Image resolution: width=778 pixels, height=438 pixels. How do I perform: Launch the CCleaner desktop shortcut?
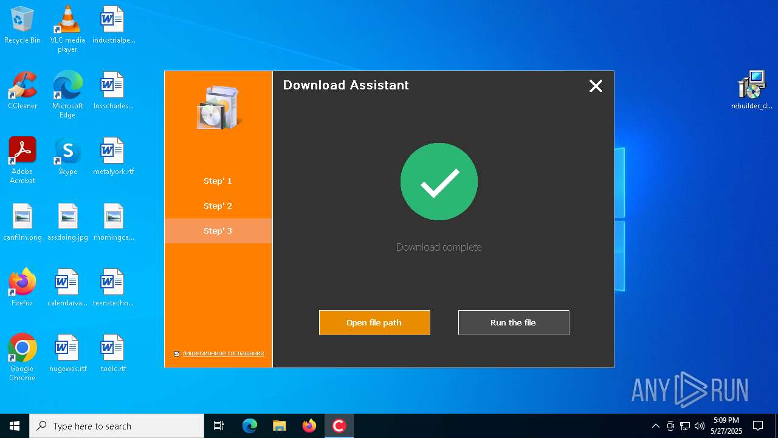22,91
